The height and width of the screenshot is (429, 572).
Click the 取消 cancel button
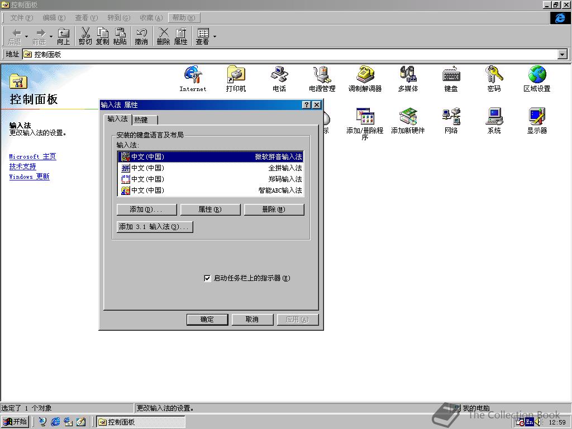pyautogui.click(x=252, y=320)
